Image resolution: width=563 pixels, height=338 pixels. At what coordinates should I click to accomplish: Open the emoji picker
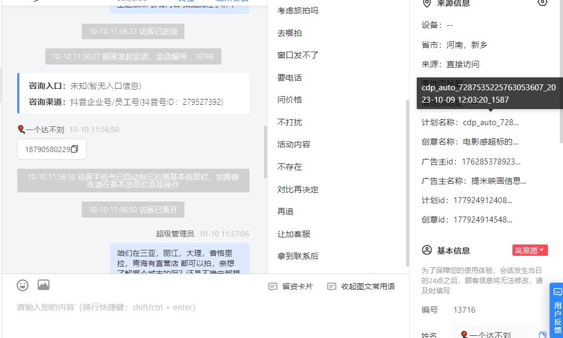click(x=23, y=285)
